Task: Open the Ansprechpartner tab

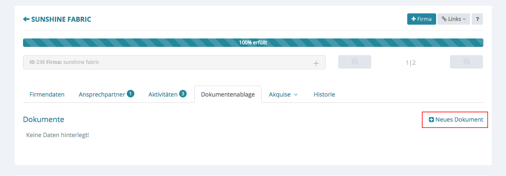Action: click(102, 94)
